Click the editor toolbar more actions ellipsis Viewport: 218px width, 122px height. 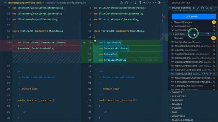click(x=164, y=3)
